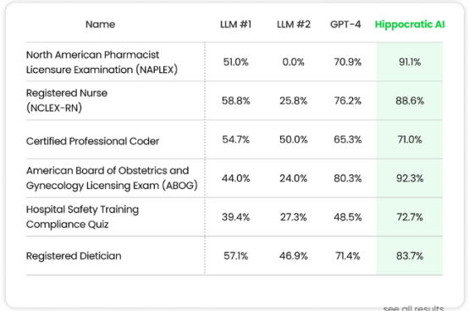The width and height of the screenshot is (469, 311).
Task: Click the 71.0% Certified Professional Coder score
Action: 410,140
